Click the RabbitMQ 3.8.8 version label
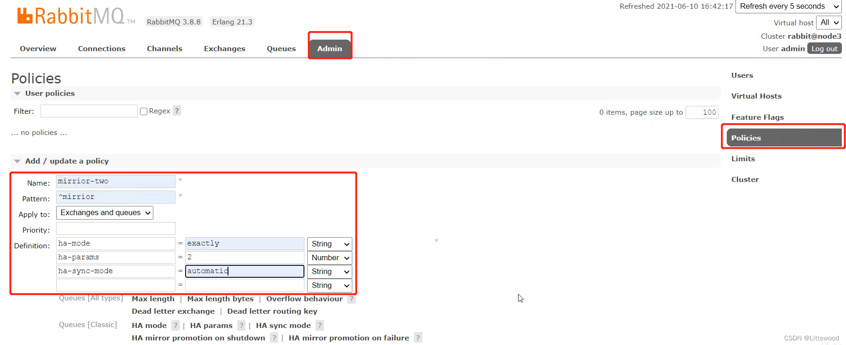Viewport: 846px width, 345px height. [x=174, y=22]
